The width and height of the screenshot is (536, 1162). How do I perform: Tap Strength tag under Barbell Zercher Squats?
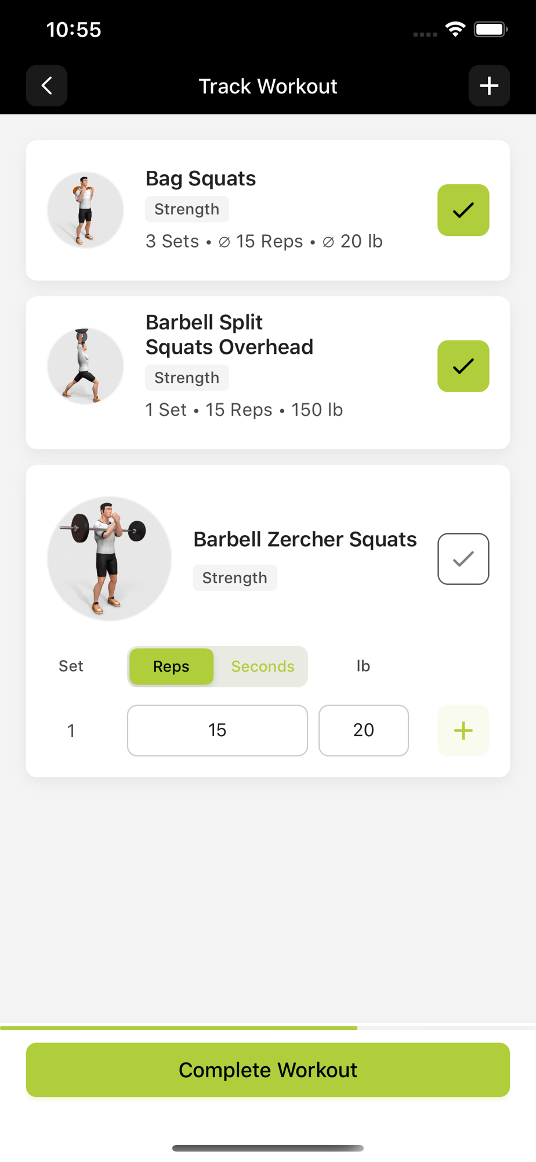pos(235,578)
